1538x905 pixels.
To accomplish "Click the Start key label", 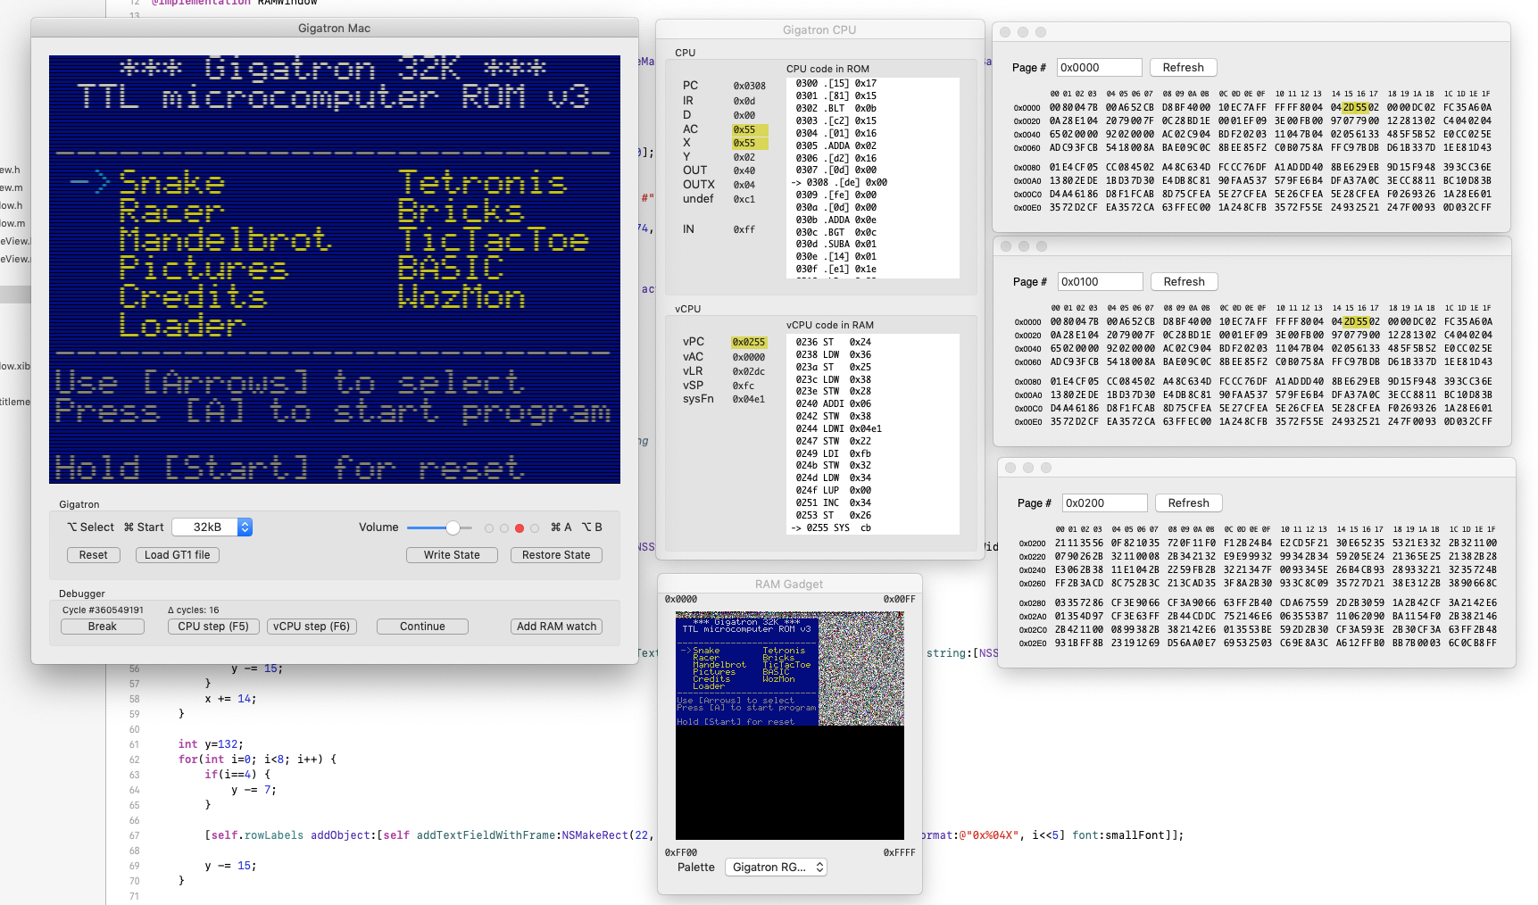I will (x=144, y=527).
